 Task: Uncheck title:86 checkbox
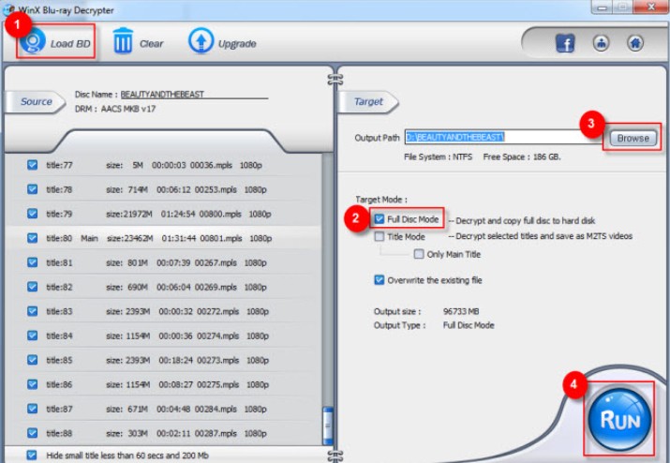[x=32, y=384]
